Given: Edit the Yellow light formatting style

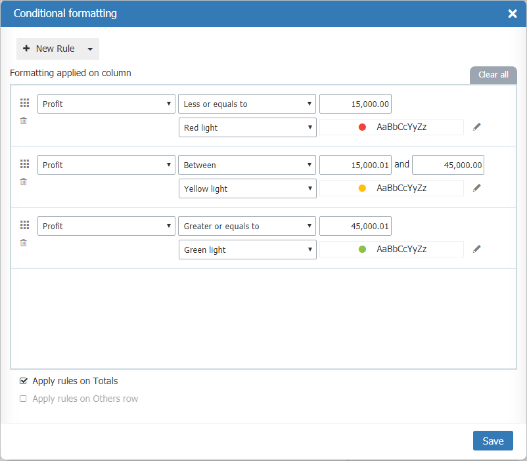Looking at the screenshot, I should tap(476, 188).
